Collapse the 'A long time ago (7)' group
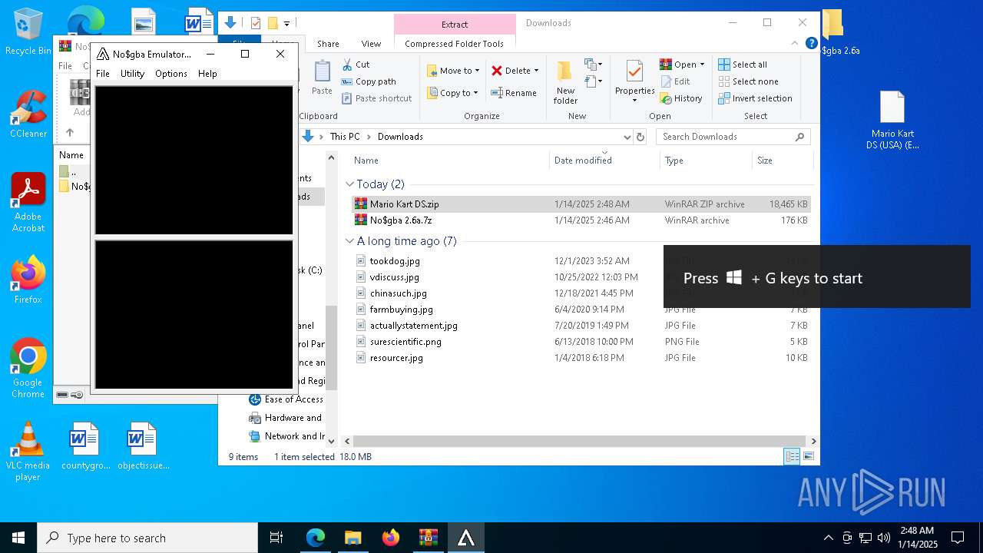This screenshot has height=553, width=983. [x=349, y=241]
